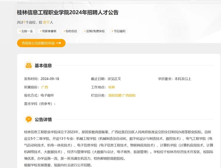Select the 包吃包住 benefit tag

click(71, 31)
